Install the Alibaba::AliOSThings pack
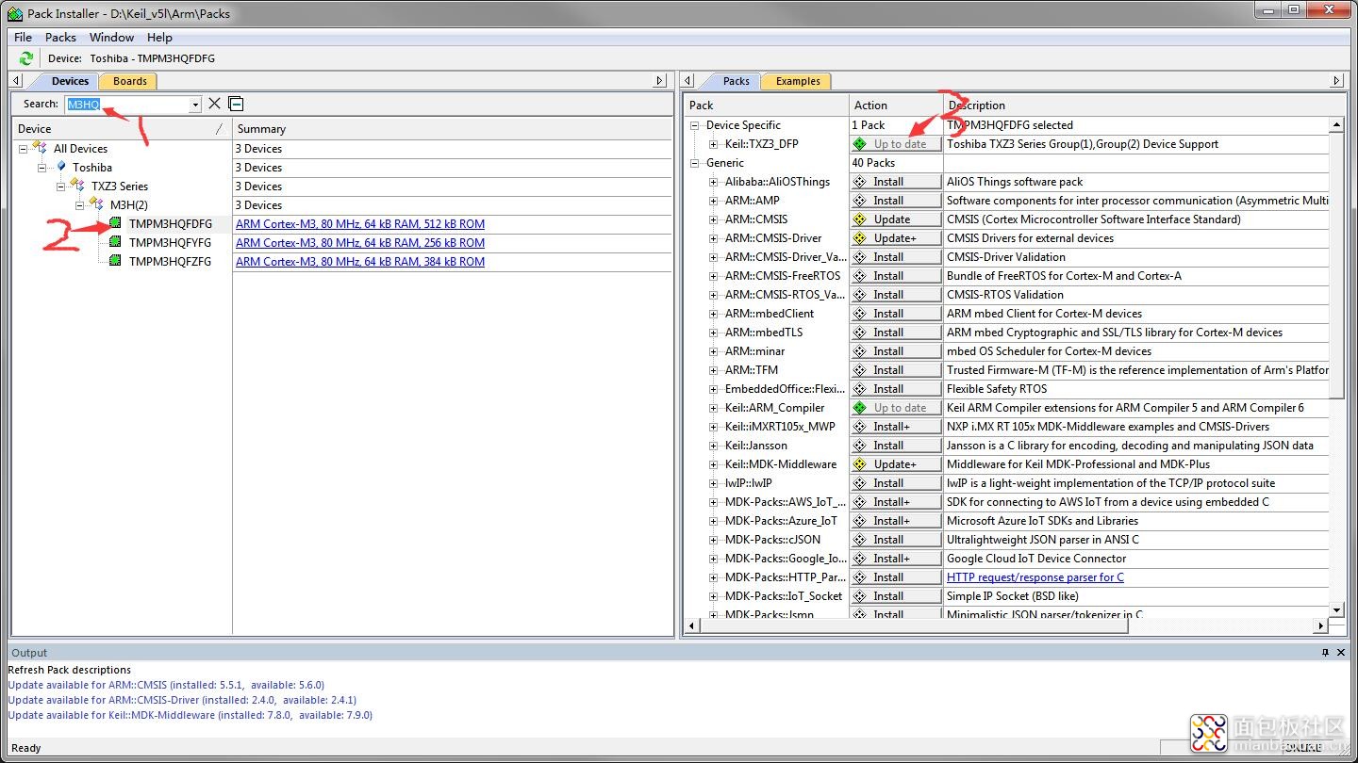Screen dimensions: 1358x763 coord(896,182)
